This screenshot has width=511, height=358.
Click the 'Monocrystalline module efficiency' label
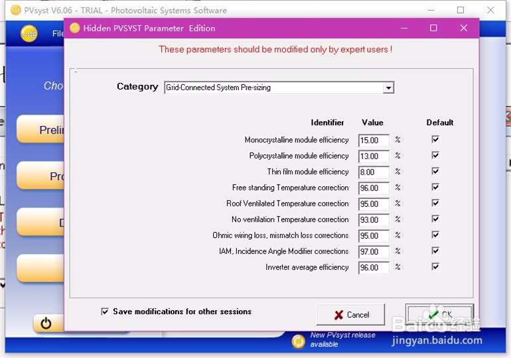[297, 140]
